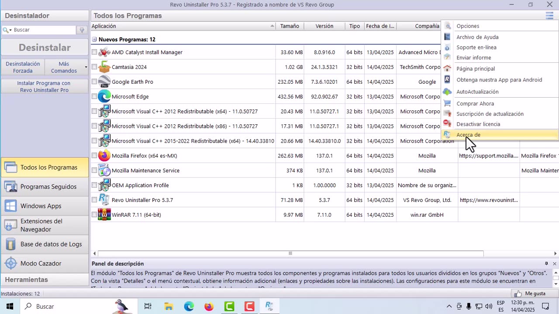Check the Revo Uninstaller Pro 5.3.7 checkbox
The width and height of the screenshot is (559, 314).
(94, 200)
